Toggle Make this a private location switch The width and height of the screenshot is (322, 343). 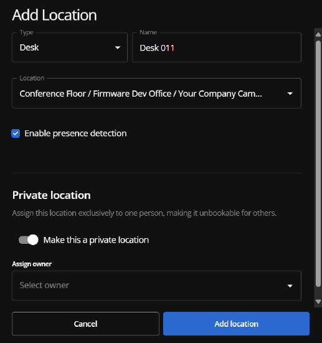point(29,239)
